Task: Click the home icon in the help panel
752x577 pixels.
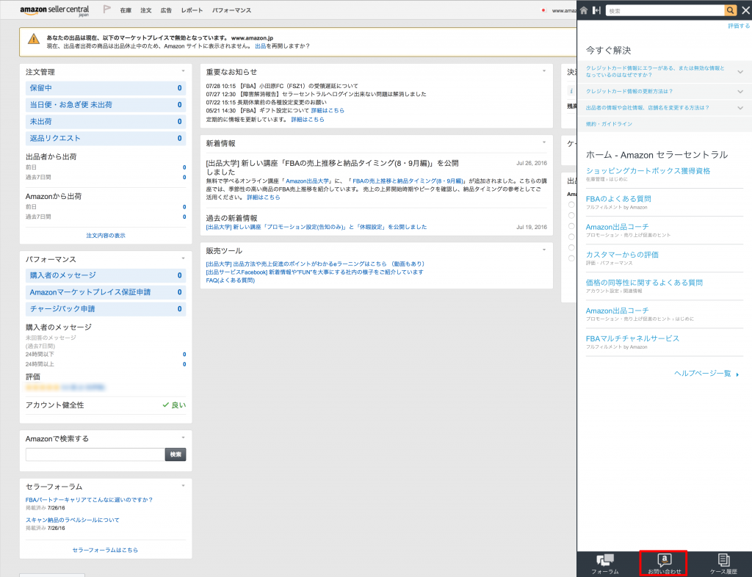Action: coord(584,10)
